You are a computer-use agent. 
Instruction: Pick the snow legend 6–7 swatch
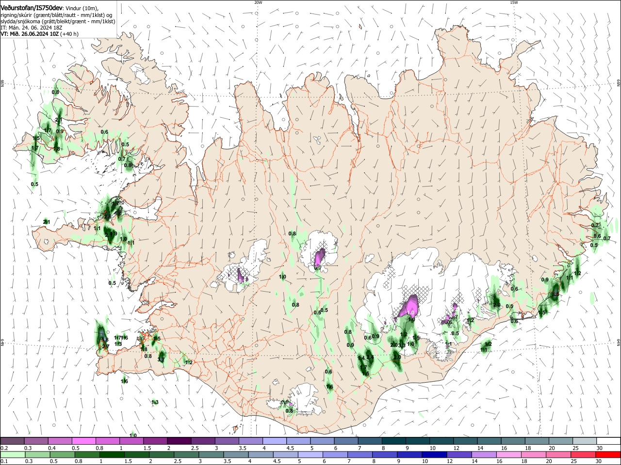[x=346, y=441]
